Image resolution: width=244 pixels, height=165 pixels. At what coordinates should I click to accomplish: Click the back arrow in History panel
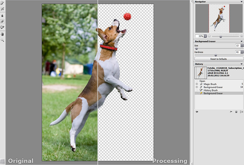coord(197,112)
